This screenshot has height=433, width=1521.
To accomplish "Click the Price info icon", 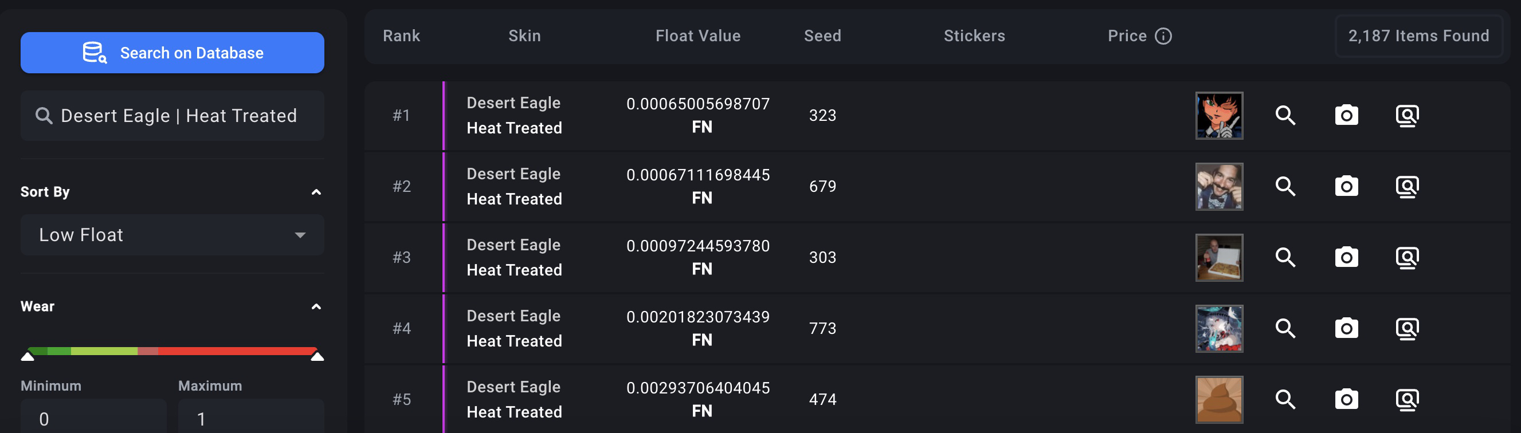I will (x=1163, y=37).
